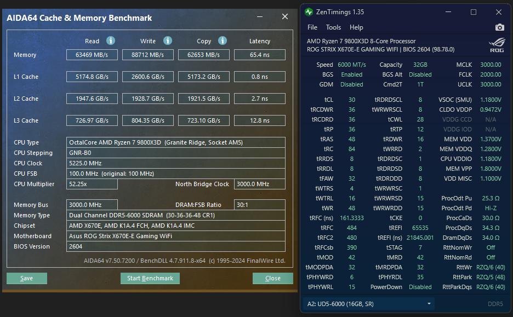The image size is (513, 317).
Task: Click the Write info icon in AIDA64
Action: tap(168, 41)
